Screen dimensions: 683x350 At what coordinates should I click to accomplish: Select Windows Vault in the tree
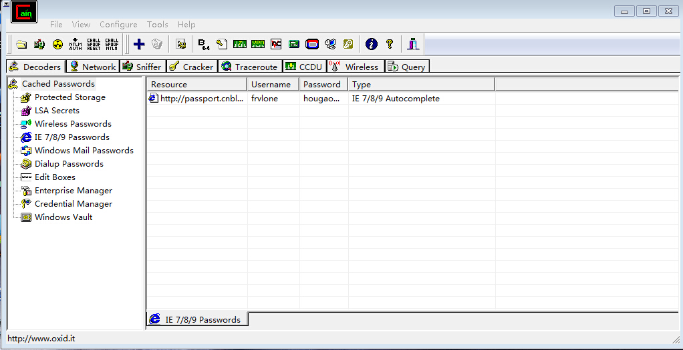(x=63, y=217)
